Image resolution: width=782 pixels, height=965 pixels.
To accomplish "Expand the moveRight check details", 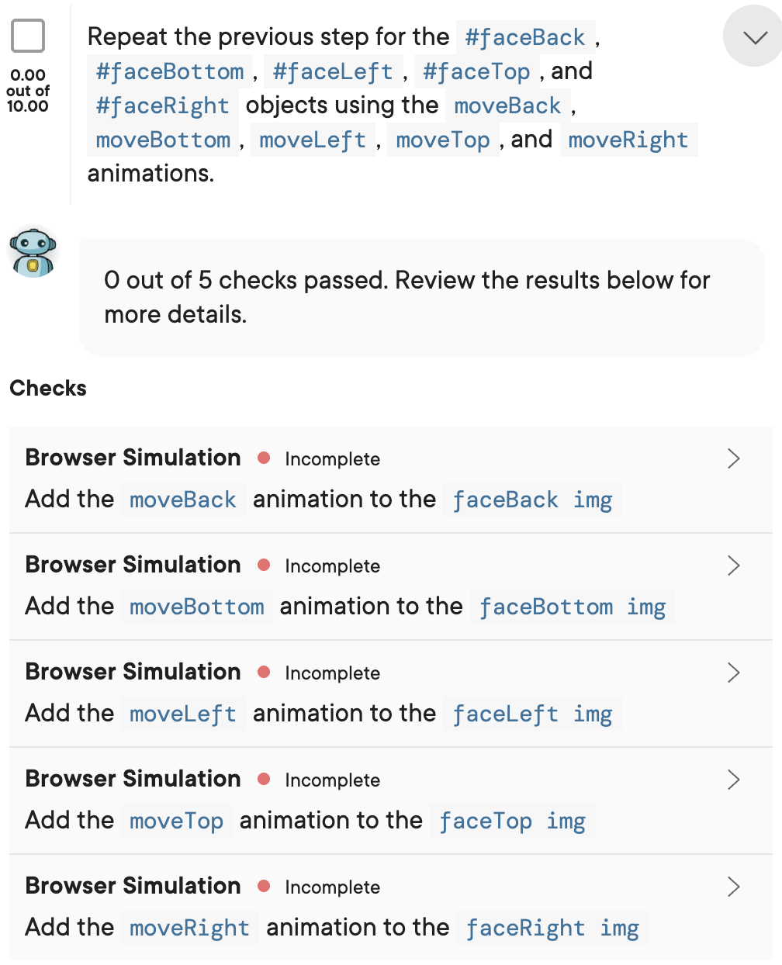I will (x=734, y=887).
